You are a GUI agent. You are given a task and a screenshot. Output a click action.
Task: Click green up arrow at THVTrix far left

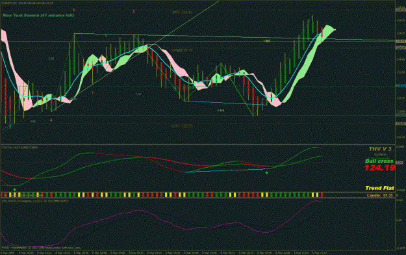tap(14, 190)
